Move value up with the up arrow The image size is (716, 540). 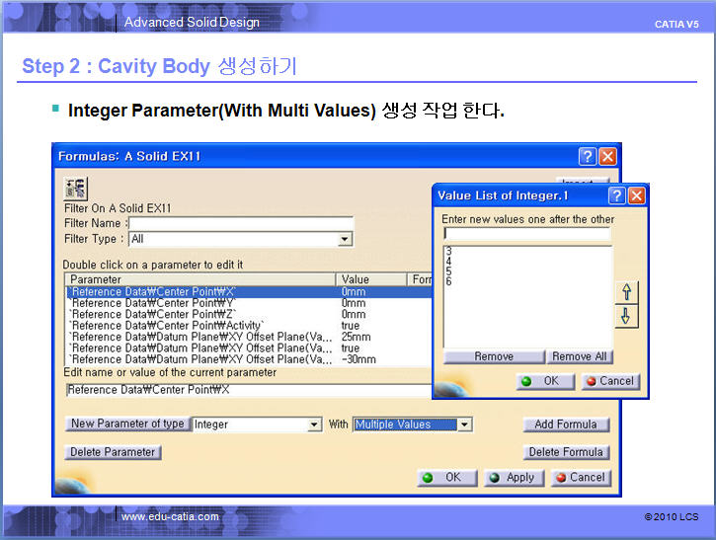627,292
